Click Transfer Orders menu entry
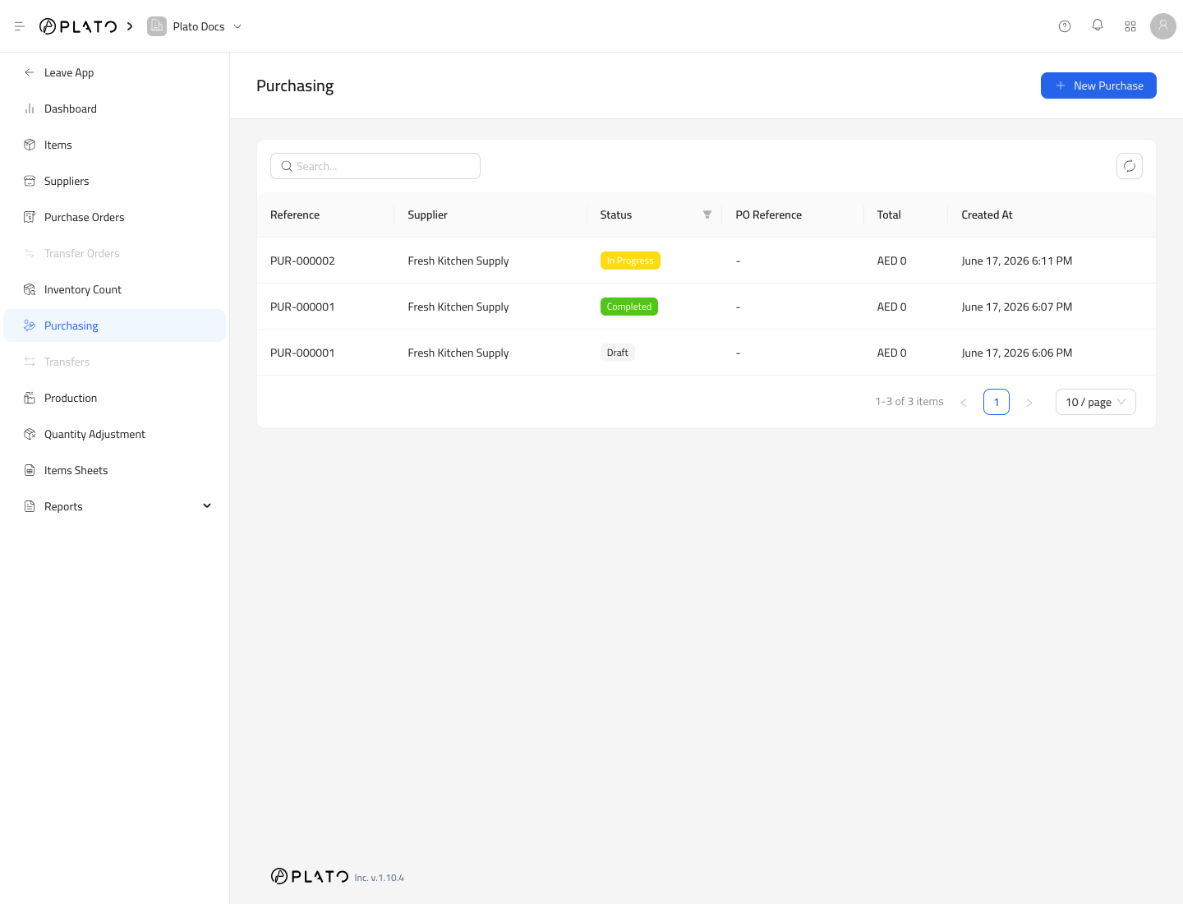This screenshot has width=1183, height=904. [x=115, y=253]
